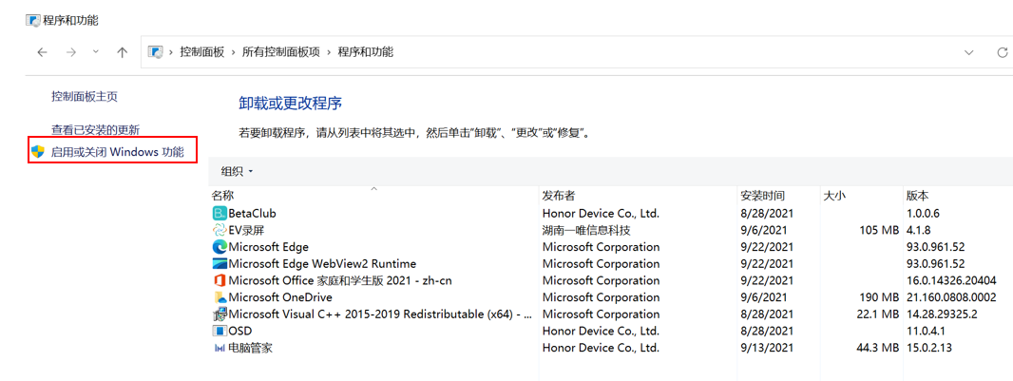This screenshot has height=381, width=1013.
Task: Open 启用或关闭 Windows 功能 link
Action: (117, 151)
